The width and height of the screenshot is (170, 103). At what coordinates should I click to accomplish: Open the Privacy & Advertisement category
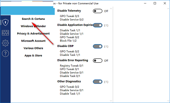pos(33,34)
